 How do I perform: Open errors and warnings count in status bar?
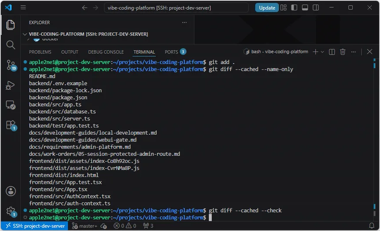125,226
